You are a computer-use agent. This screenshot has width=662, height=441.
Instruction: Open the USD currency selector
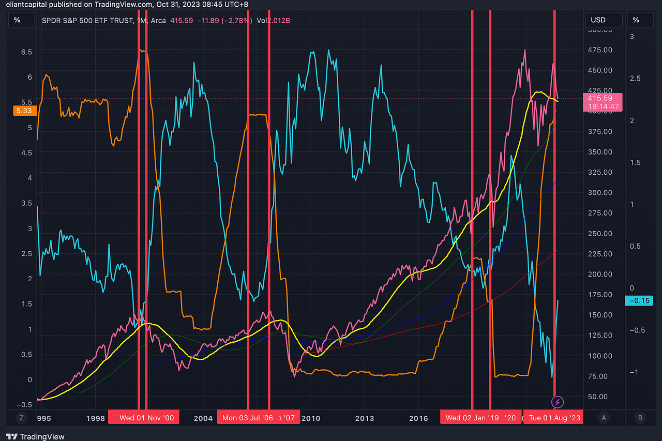click(x=603, y=20)
